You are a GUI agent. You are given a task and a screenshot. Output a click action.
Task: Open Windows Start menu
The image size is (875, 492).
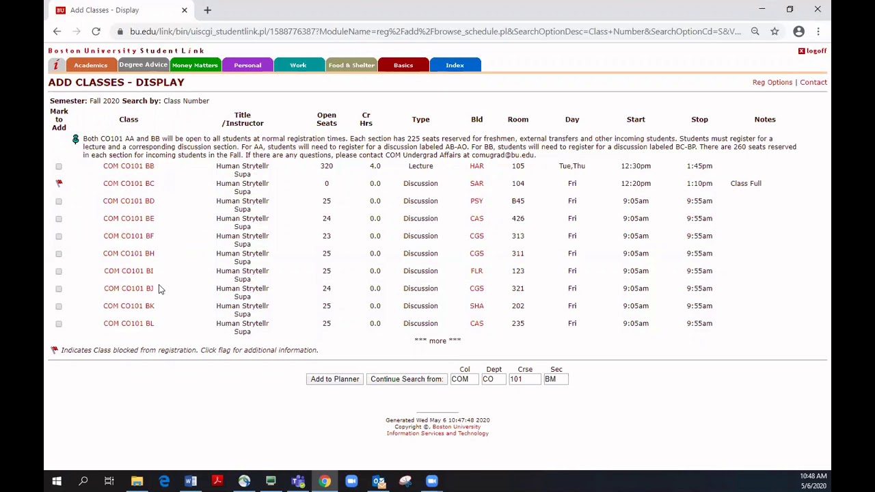(x=57, y=481)
